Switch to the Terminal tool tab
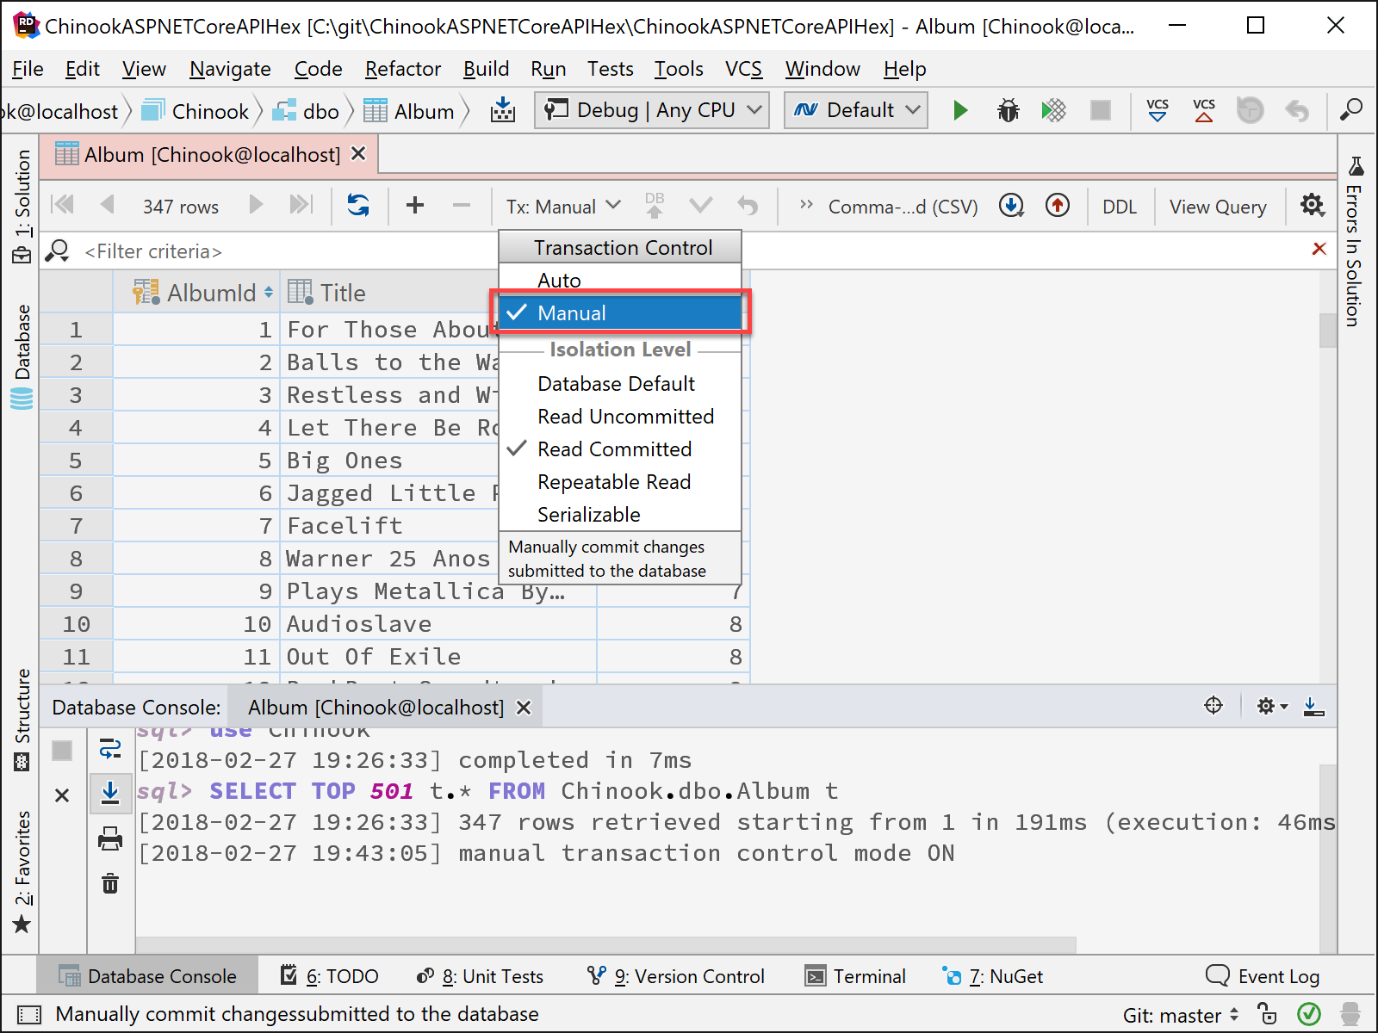The image size is (1378, 1033). pyautogui.click(x=855, y=976)
